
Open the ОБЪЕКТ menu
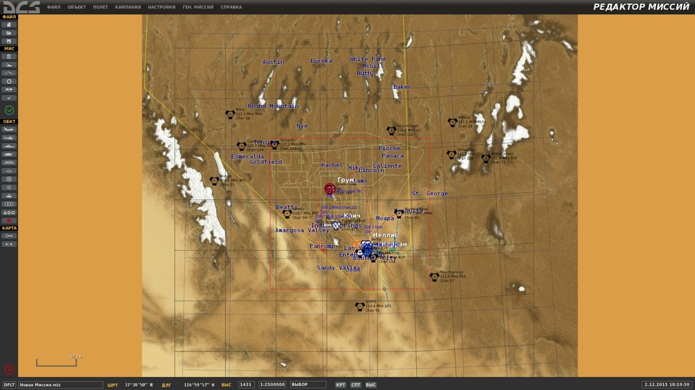76,7
